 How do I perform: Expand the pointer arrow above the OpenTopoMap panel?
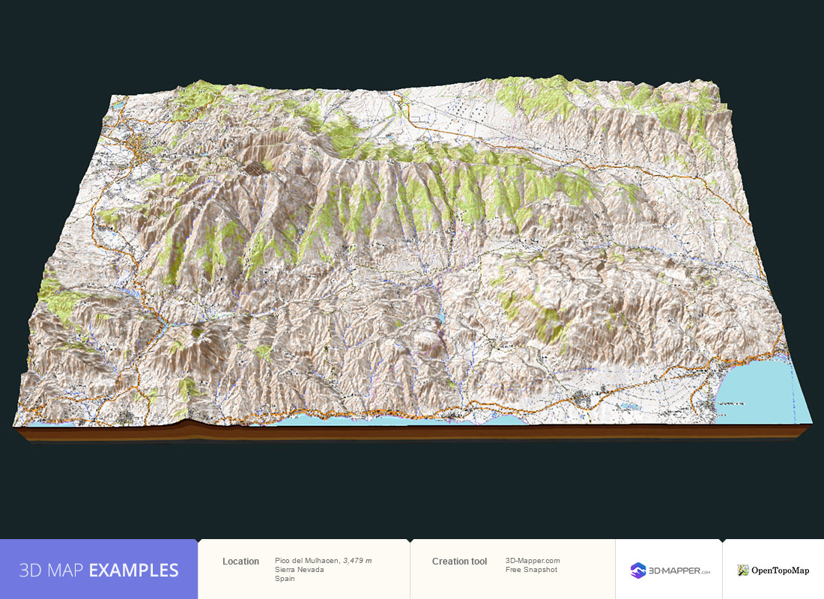pos(721,538)
